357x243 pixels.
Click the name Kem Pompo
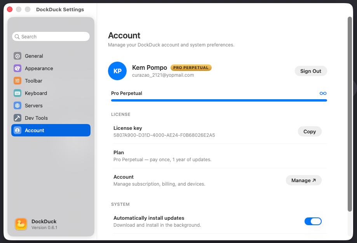point(150,68)
